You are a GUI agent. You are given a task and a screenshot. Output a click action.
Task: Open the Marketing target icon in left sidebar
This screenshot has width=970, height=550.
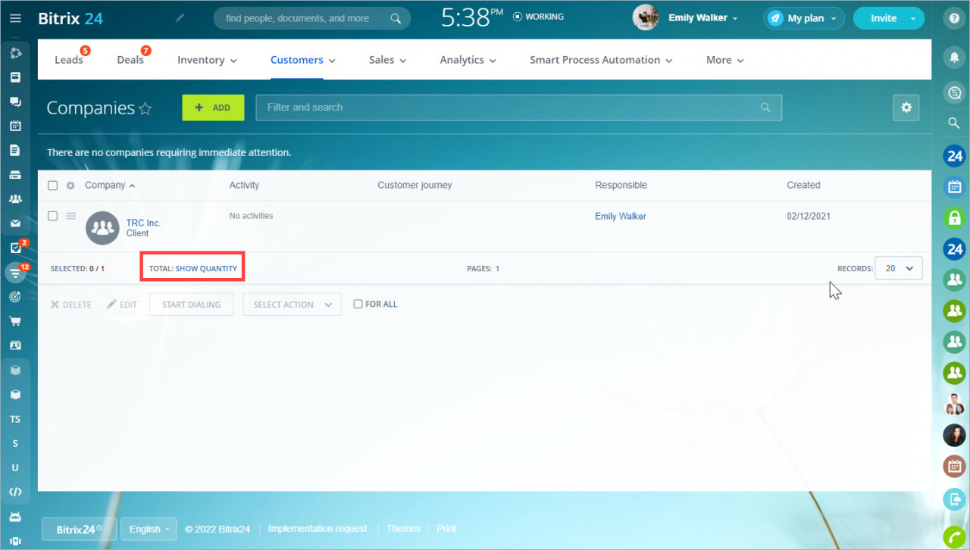point(15,297)
